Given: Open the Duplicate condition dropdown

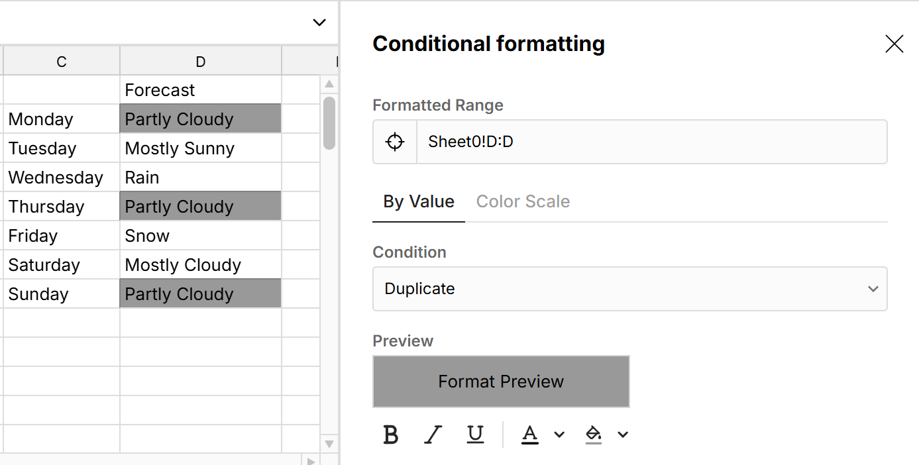Looking at the screenshot, I should [629, 289].
